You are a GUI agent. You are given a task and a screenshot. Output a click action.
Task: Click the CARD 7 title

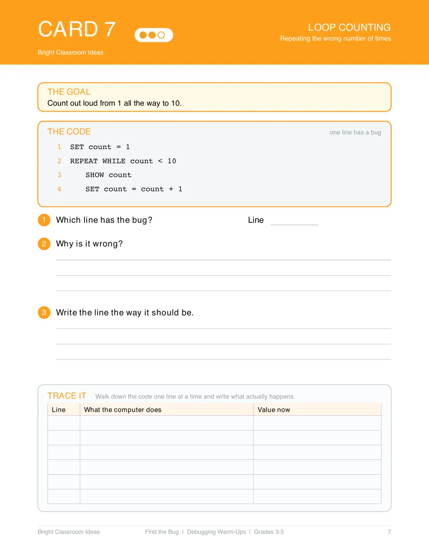pyautogui.click(x=77, y=29)
